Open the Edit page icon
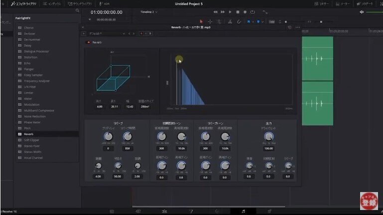The image size is (383, 215). [164, 211]
